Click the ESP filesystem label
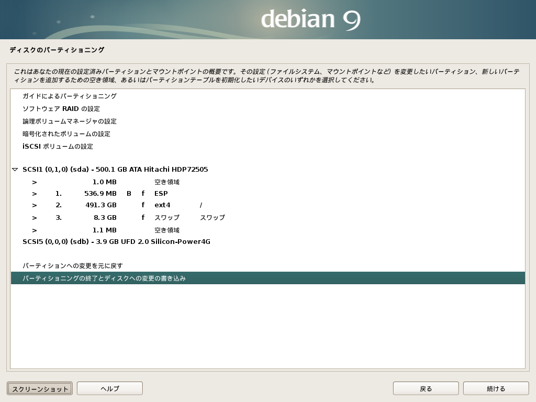 tap(161, 194)
